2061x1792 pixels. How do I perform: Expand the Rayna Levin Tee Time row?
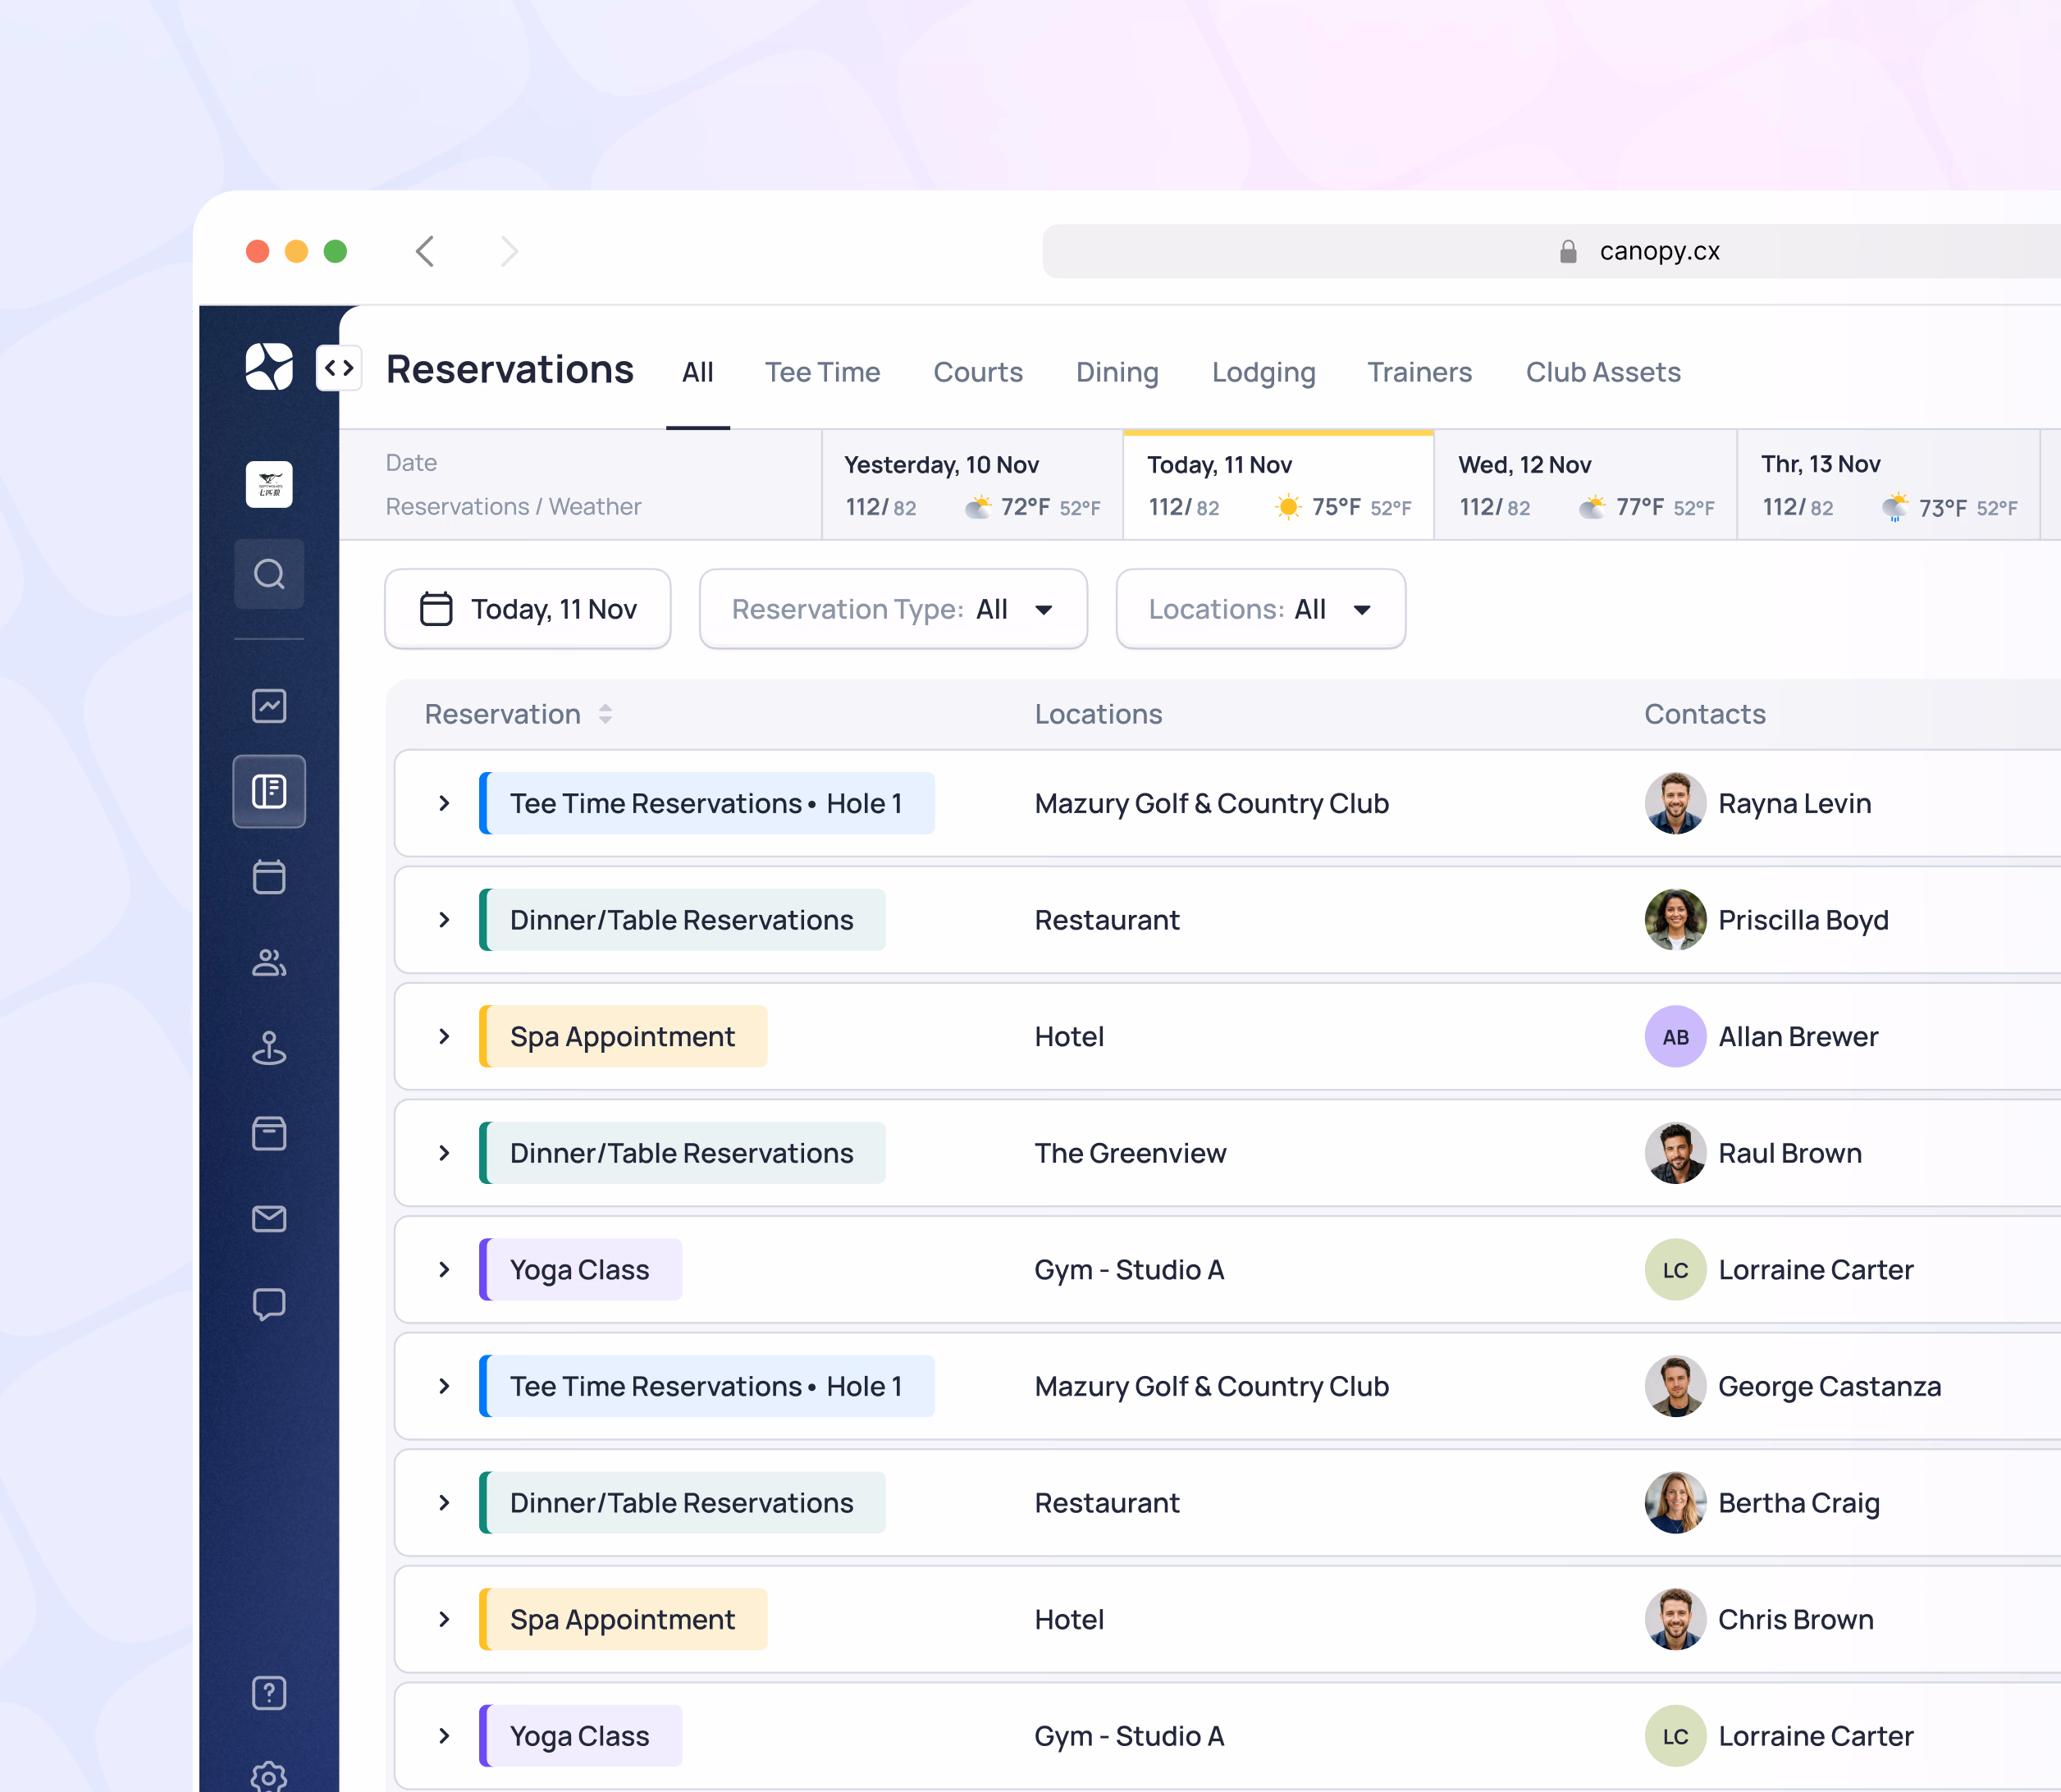pyautogui.click(x=444, y=803)
